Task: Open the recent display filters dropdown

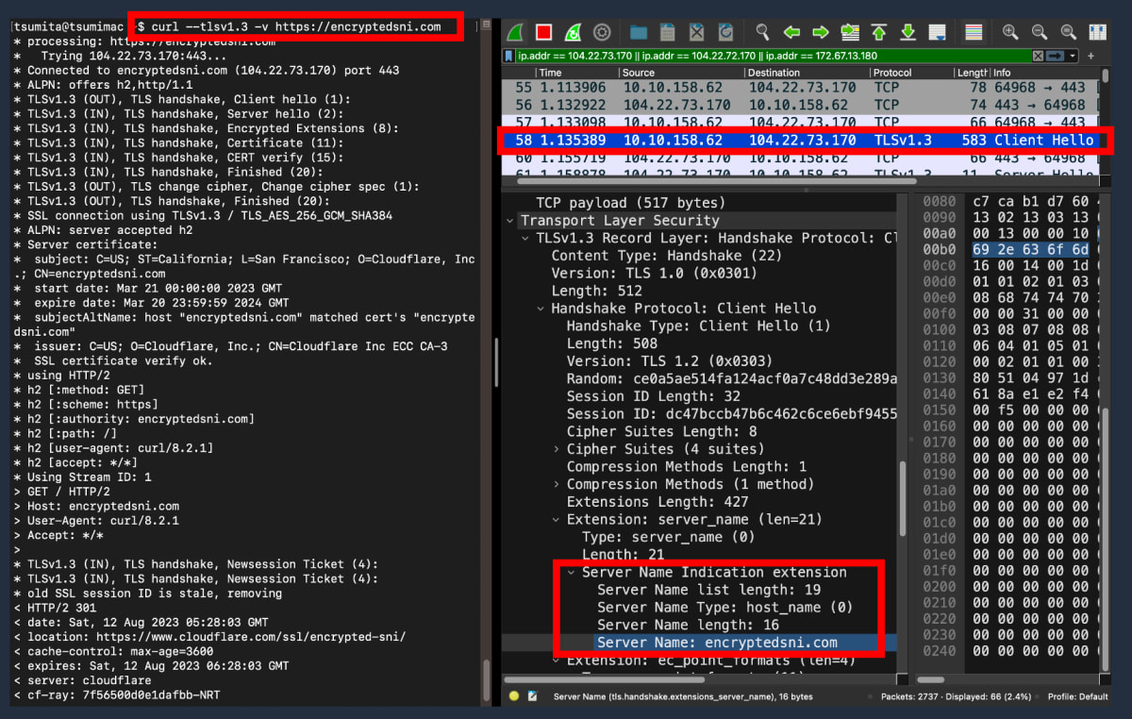Action: click(1073, 56)
